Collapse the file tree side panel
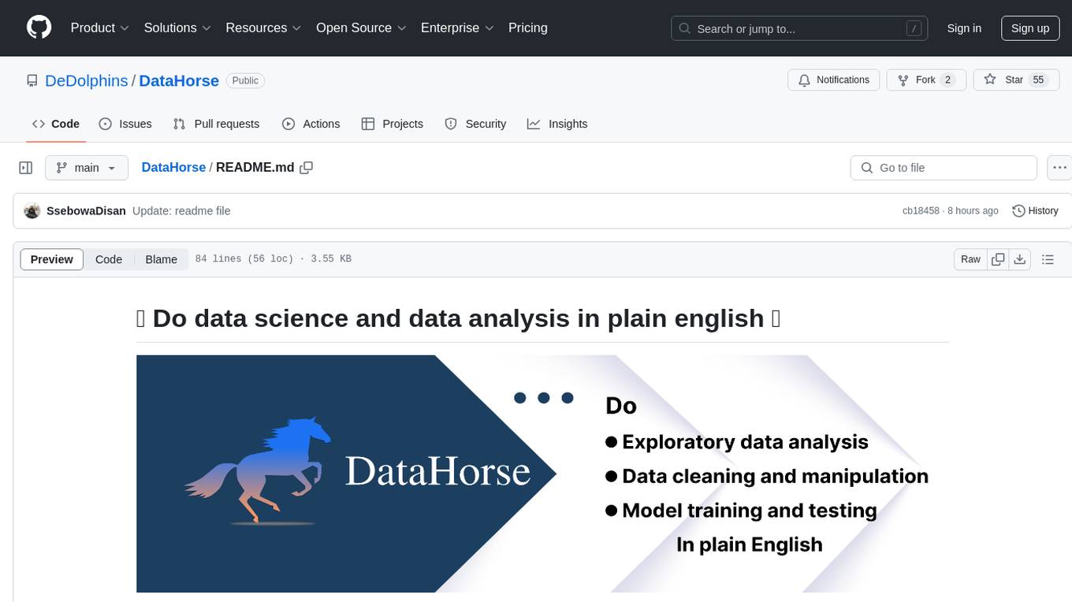The height and width of the screenshot is (602, 1072). (x=25, y=168)
